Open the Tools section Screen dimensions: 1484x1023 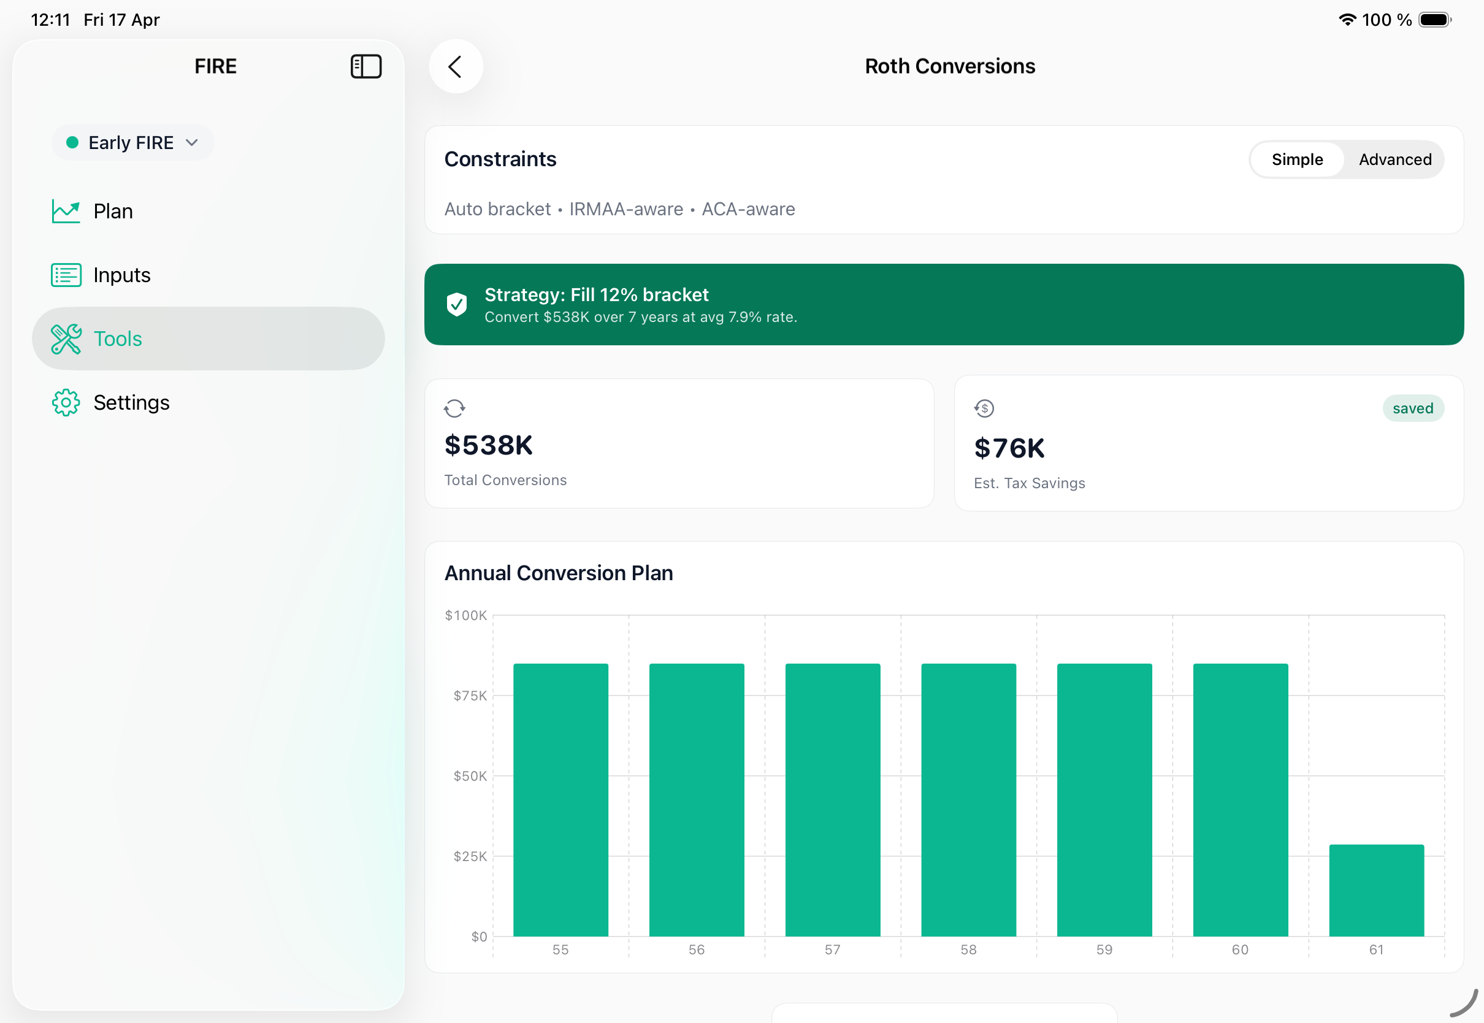tap(208, 339)
